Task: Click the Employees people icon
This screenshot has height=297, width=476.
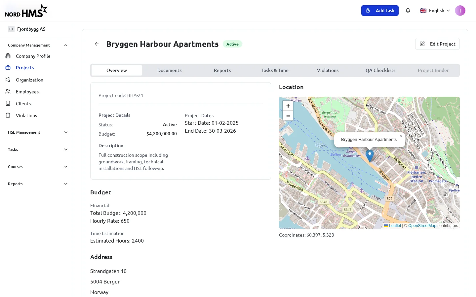Action: (x=8, y=92)
